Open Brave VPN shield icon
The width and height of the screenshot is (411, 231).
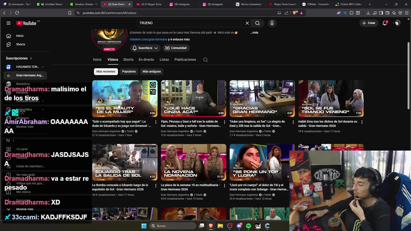pyautogui.click(x=400, y=13)
